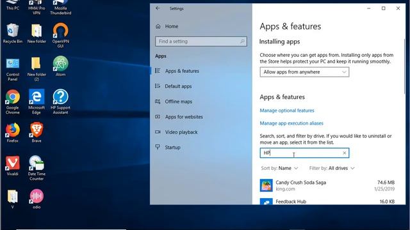Select the odio desktop shortcut
The width and height of the screenshot is (410, 230).
[37, 199]
